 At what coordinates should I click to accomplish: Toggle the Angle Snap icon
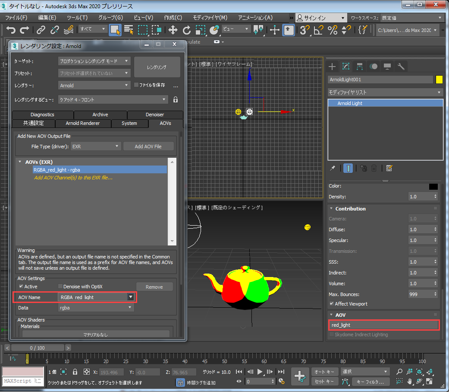pos(318,30)
